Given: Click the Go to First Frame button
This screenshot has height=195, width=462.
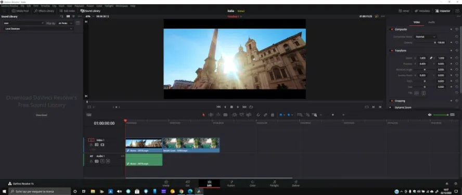Looking at the screenshot, I should coord(219,107).
